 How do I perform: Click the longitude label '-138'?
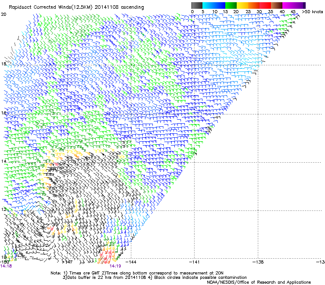click(x=258, y=262)
